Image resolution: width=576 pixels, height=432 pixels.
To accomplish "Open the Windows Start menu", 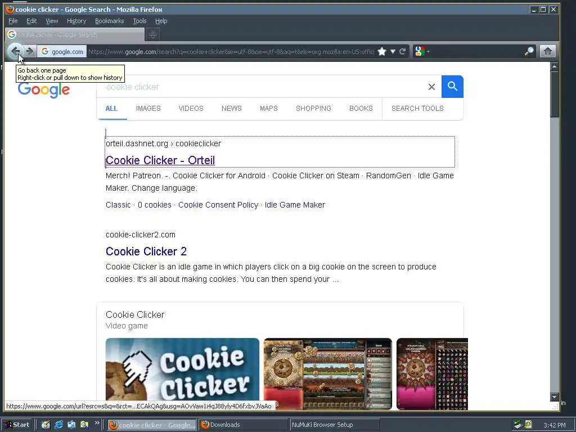I will [17, 425].
